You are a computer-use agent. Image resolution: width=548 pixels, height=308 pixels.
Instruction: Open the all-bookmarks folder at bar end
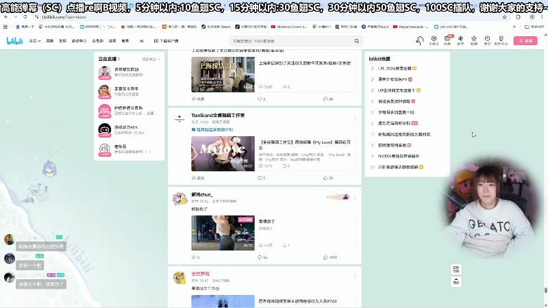coord(534,27)
